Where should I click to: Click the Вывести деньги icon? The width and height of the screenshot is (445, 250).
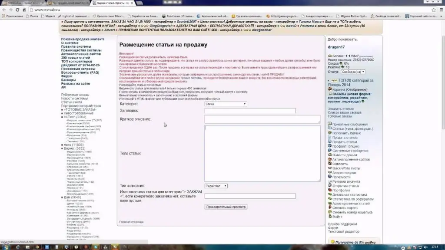pyautogui.click(x=330, y=155)
